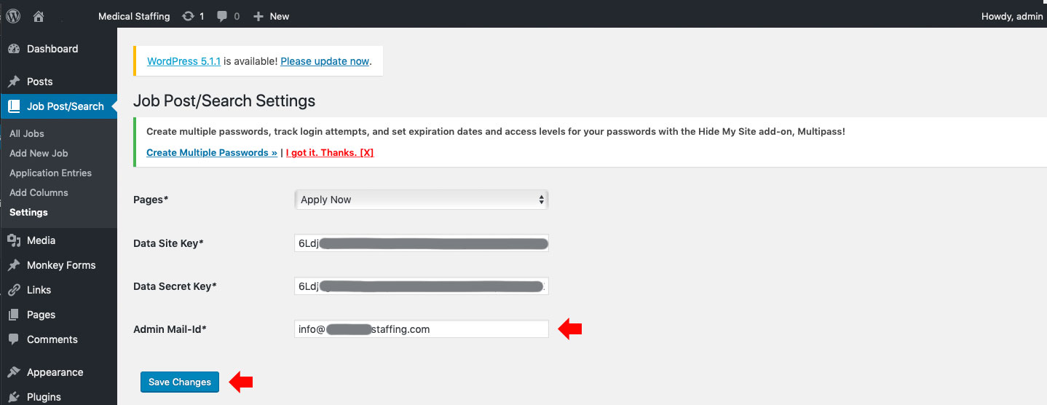Image resolution: width=1047 pixels, height=405 pixels.
Task: Expand the Pages dropdown set to Apply Now
Action: point(421,200)
